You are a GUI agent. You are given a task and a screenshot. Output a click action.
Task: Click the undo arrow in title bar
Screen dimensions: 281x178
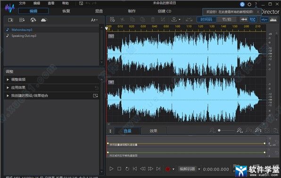88,3
